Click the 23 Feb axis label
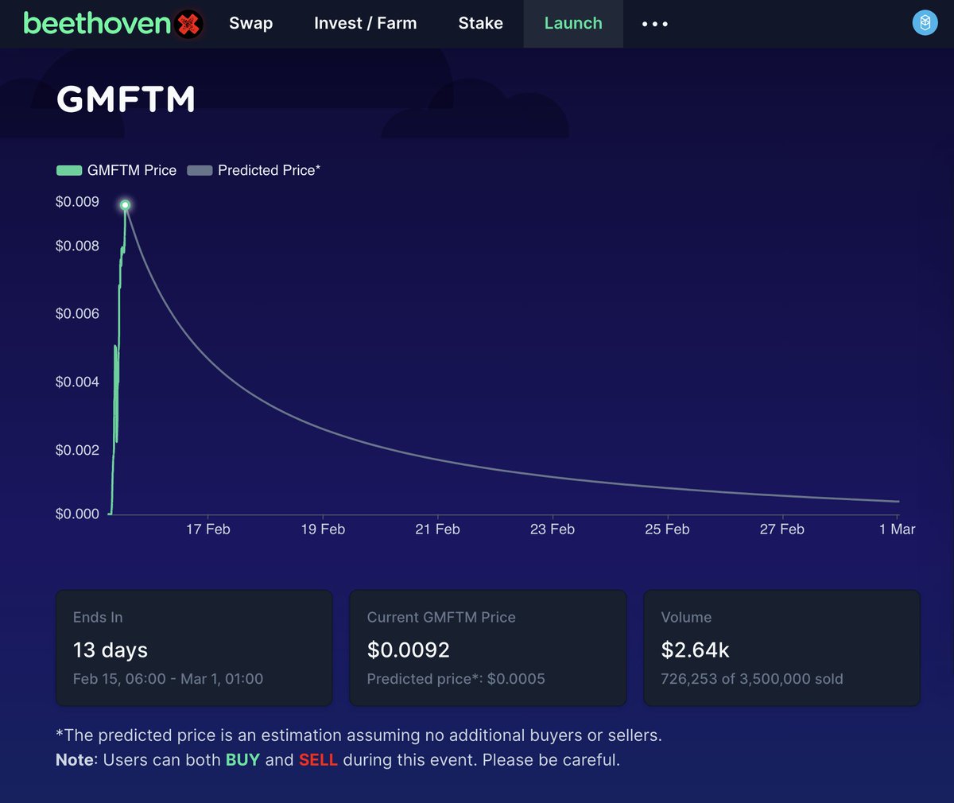This screenshot has width=954, height=803. click(553, 530)
